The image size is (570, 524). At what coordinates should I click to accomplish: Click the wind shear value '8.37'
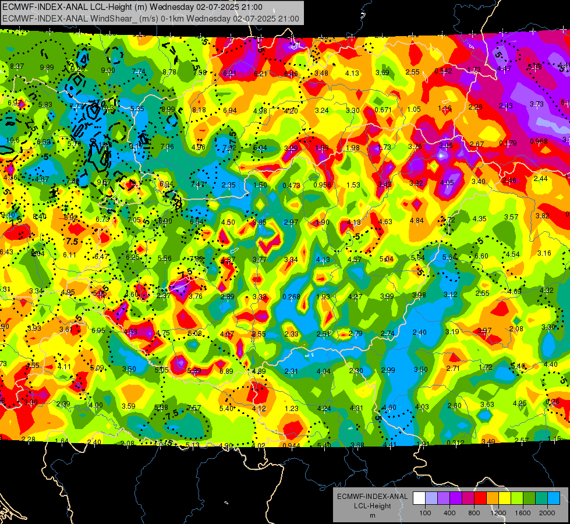tap(17, 66)
